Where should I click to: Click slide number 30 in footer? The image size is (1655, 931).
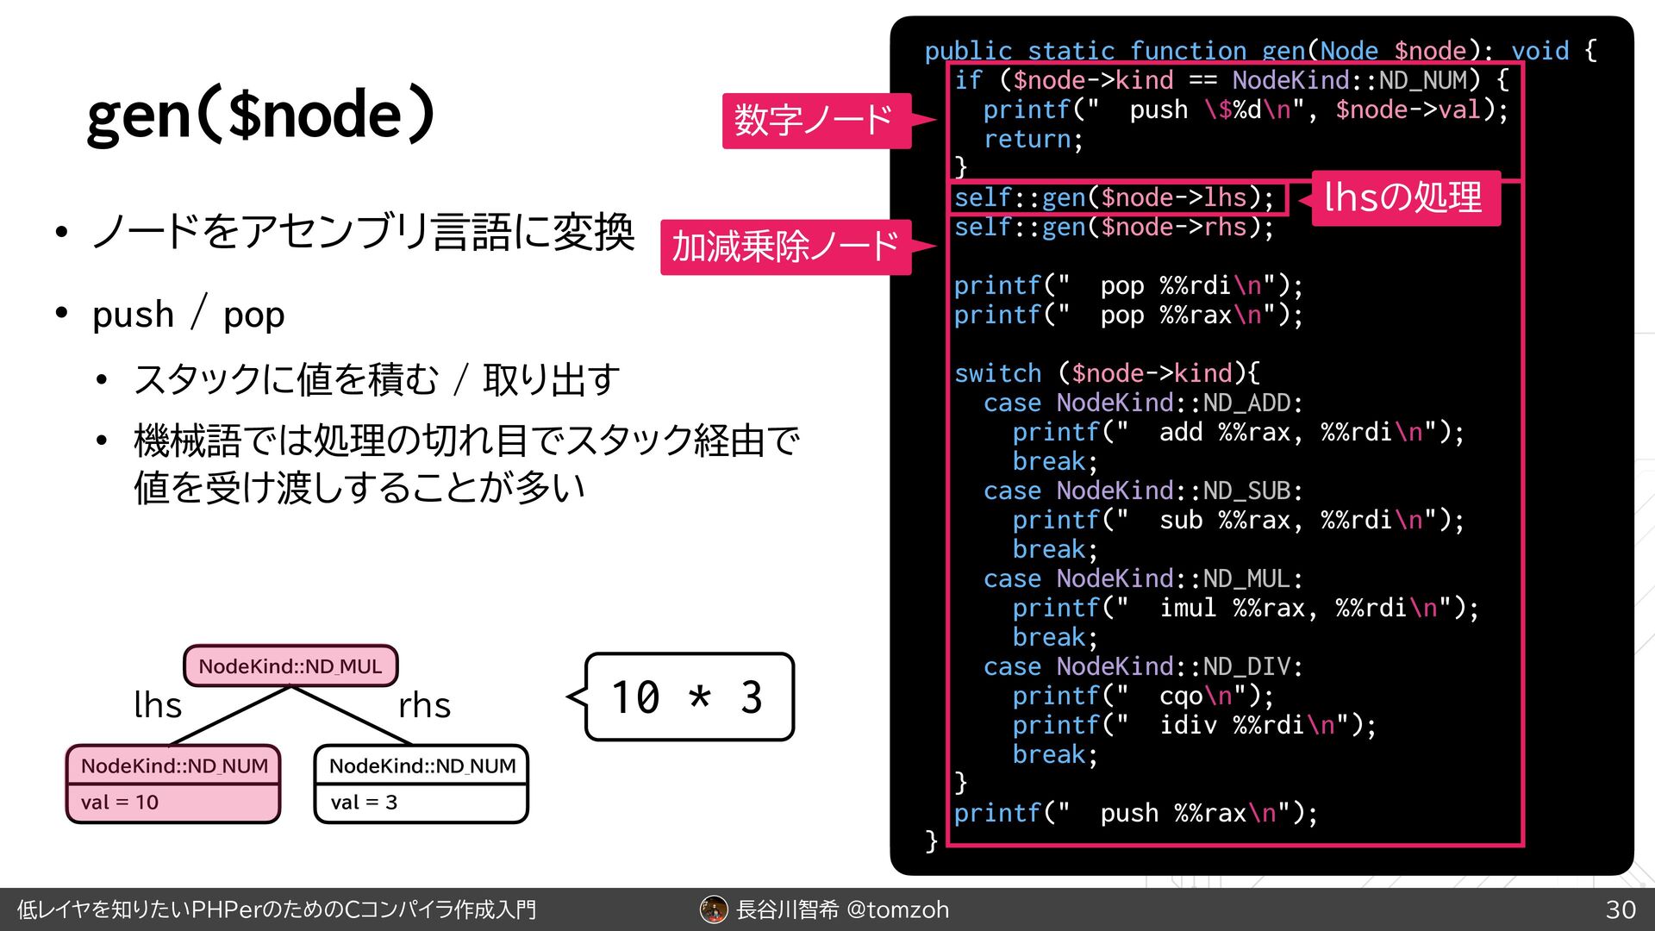tap(1621, 909)
